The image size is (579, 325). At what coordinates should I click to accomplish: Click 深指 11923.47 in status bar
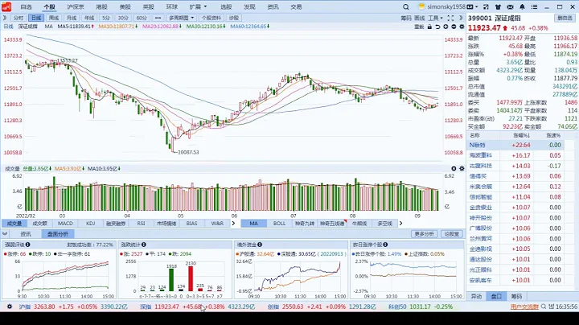[x=159, y=306]
